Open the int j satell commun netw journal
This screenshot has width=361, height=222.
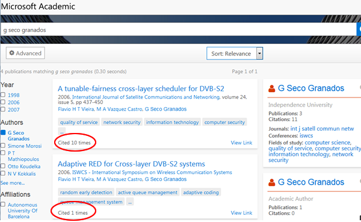(x=322, y=129)
